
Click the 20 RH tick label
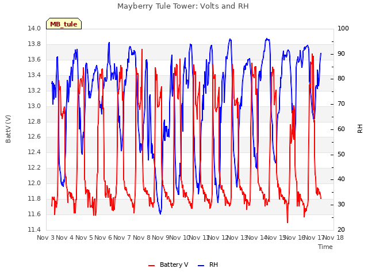point(341,229)
